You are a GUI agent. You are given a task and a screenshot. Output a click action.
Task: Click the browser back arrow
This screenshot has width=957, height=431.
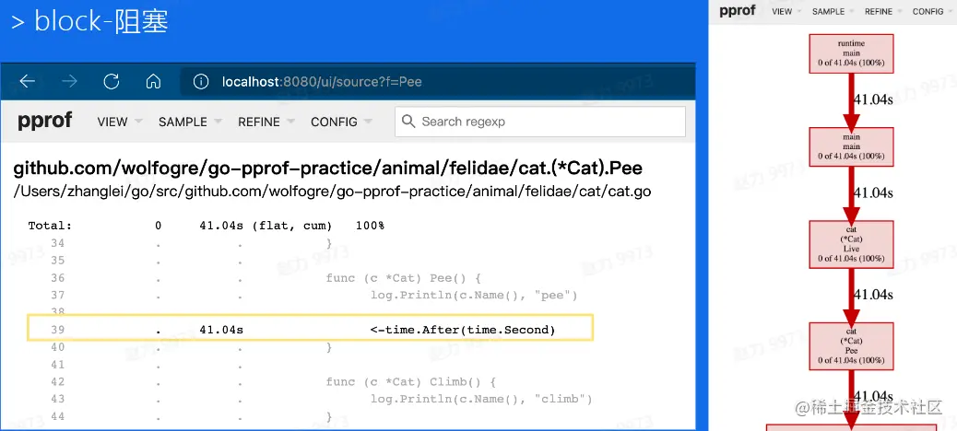click(x=28, y=81)
